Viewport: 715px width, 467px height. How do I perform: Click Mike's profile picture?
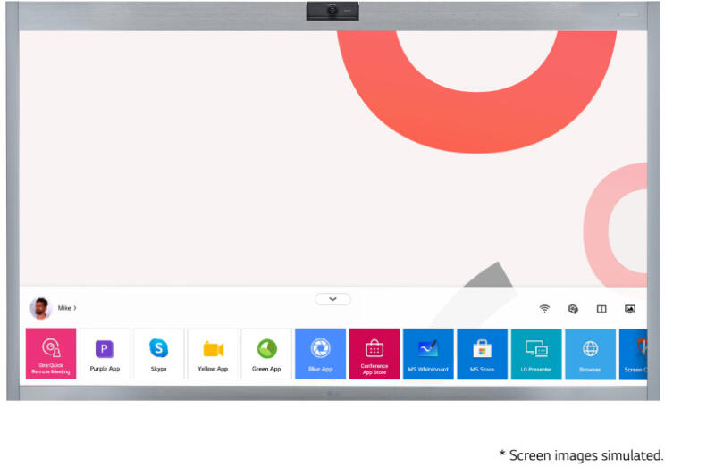pos(40,308)
